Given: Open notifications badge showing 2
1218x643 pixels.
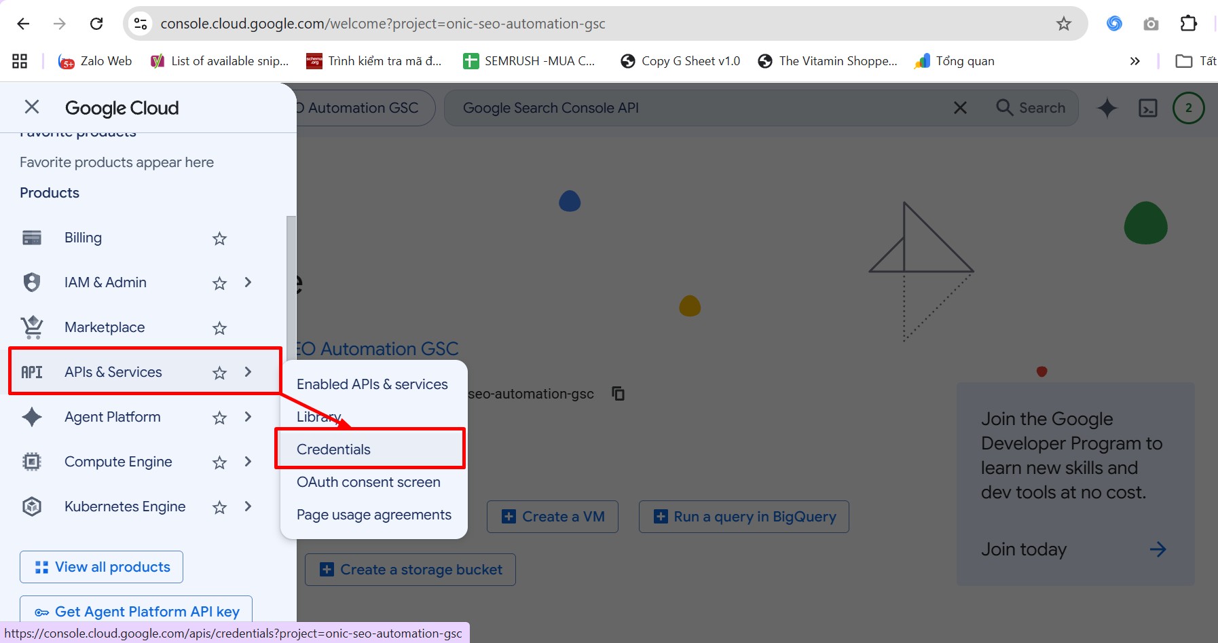Looking at the screenshot, I should [1189, 108].
